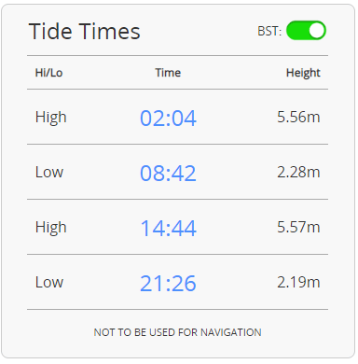
Task: Click the Height column header
Action: [303, 73]
